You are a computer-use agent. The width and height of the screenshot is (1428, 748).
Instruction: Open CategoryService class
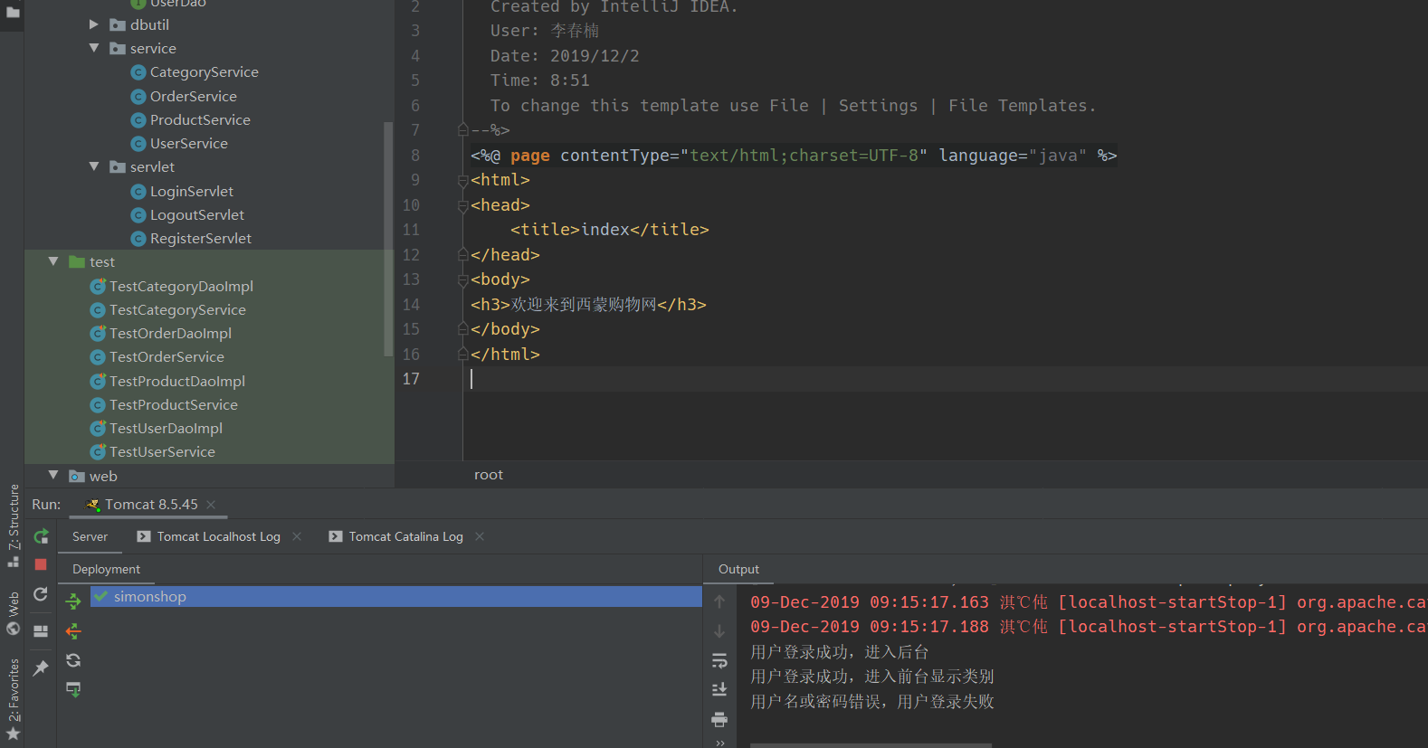(x=204, y=72)
